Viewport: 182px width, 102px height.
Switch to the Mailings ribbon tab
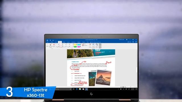(x=79, y=42)
